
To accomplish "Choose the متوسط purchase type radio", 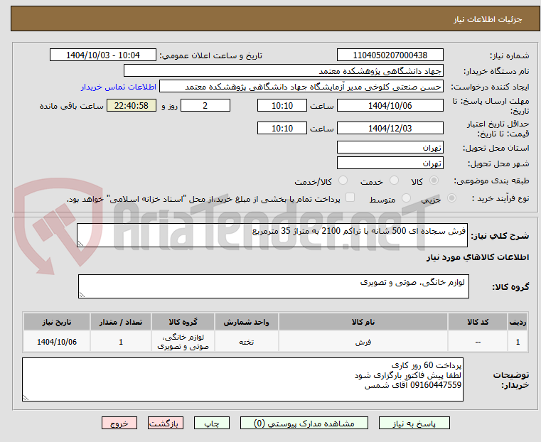I will tap(407, 198).
